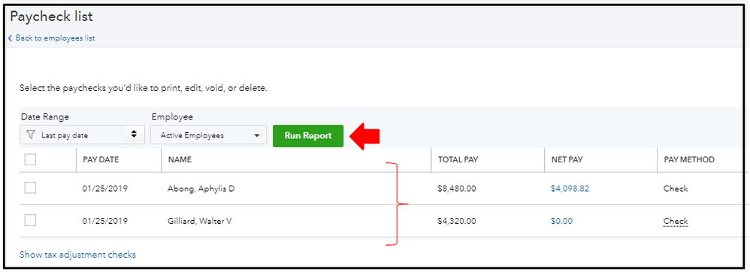Sort by NET PAY column header

pos(567,160)
